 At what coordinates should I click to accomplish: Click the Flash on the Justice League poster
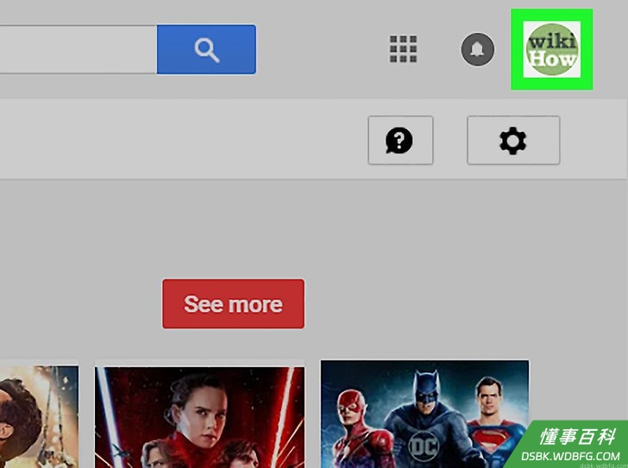point(353,428)
